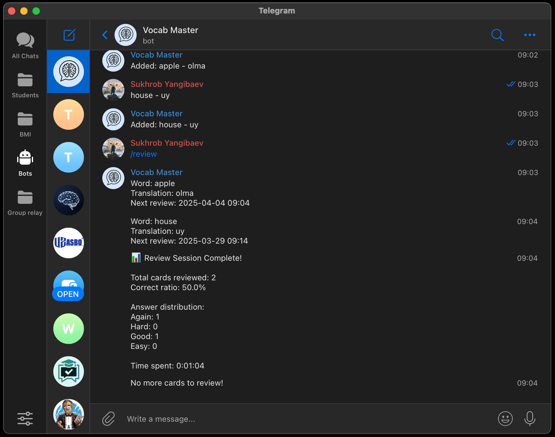
Task: Click Vocab Master title in the header
Action: (x=171, y=30)
